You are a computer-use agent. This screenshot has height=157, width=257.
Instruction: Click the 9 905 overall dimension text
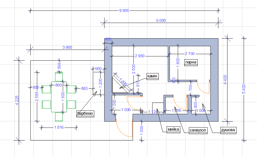click(124, 11)
